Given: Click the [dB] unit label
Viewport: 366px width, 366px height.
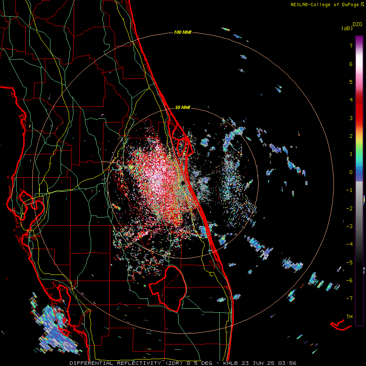Looking at the screenshot, I should coord(347,28).
